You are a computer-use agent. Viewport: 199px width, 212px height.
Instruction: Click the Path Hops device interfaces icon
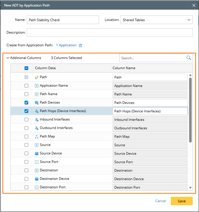coord(37,111)
